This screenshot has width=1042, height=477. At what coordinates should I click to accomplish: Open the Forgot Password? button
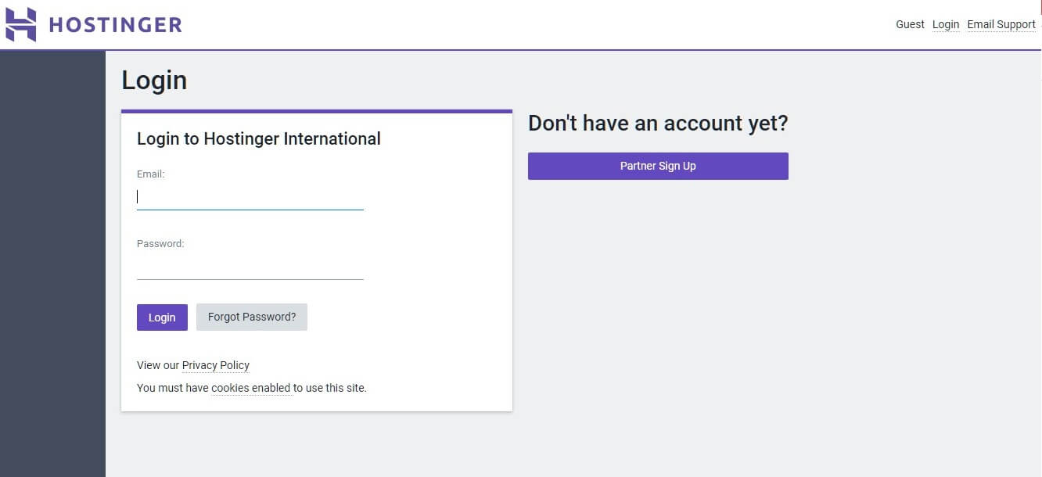[x=252, y=317]
